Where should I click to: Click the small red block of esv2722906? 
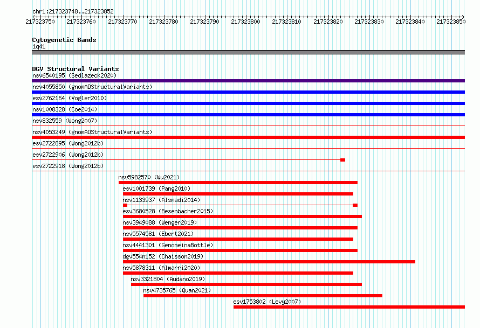pos(343,160)
